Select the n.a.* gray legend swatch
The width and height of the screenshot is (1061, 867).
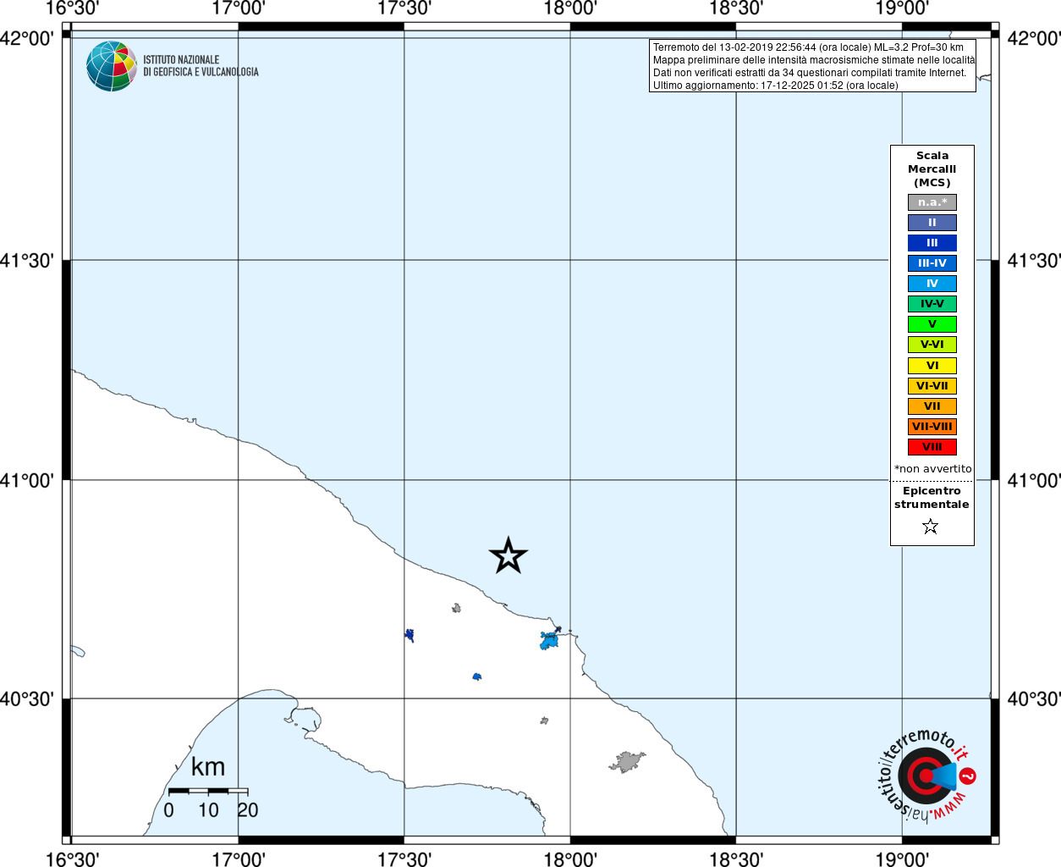(932, 202)
